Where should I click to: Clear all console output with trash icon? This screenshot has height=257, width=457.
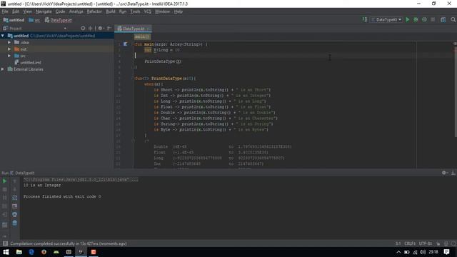pyautogui.click(x=14, y=223)
